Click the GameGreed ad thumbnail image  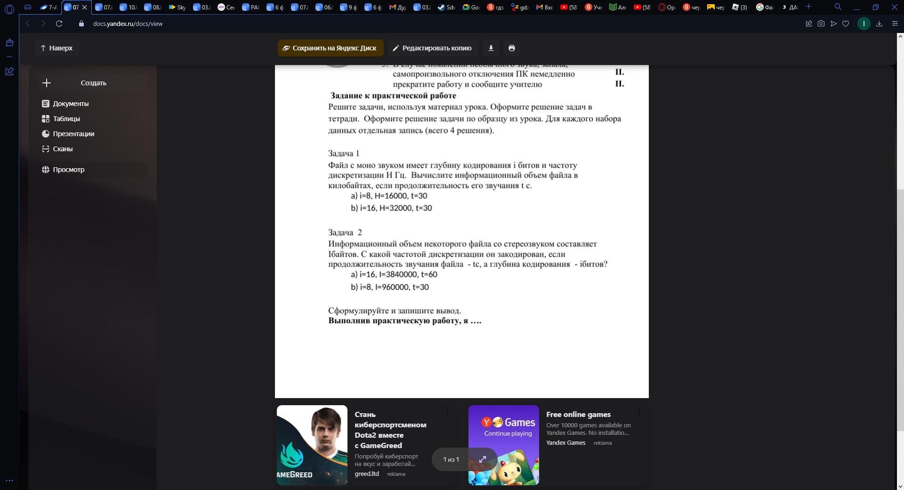(x=312, y=445)
